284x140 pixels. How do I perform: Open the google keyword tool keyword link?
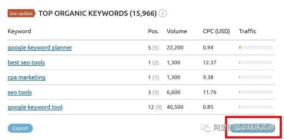click(x=35, y=107)
